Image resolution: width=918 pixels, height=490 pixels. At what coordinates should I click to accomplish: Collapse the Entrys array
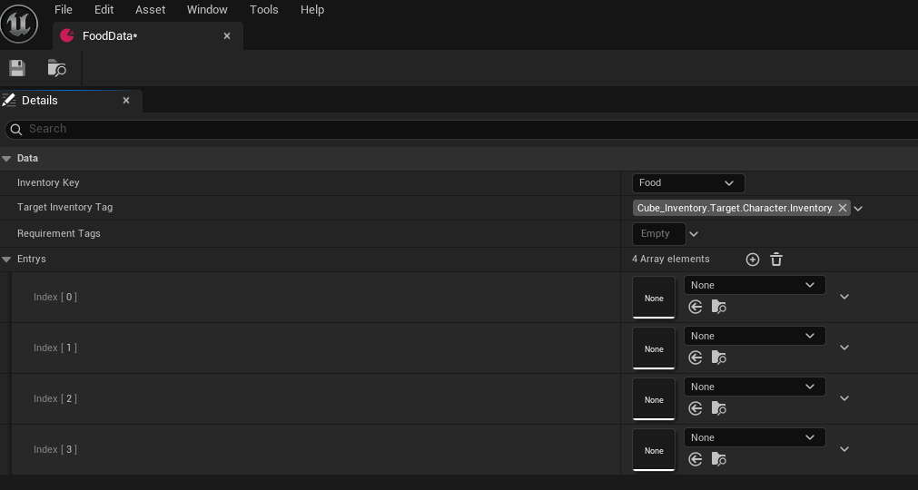click(x=6, y=259)
